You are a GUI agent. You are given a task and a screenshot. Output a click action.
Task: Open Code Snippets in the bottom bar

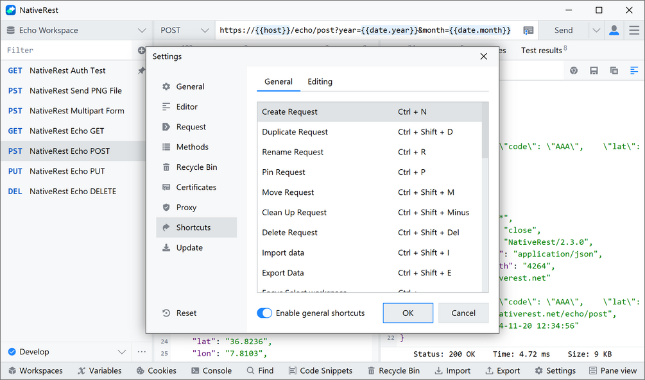coord(320,370)
